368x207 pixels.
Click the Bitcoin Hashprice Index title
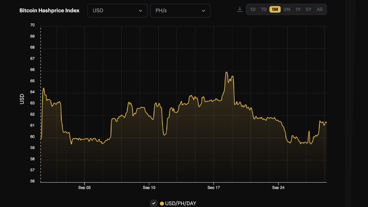(49, 10)
